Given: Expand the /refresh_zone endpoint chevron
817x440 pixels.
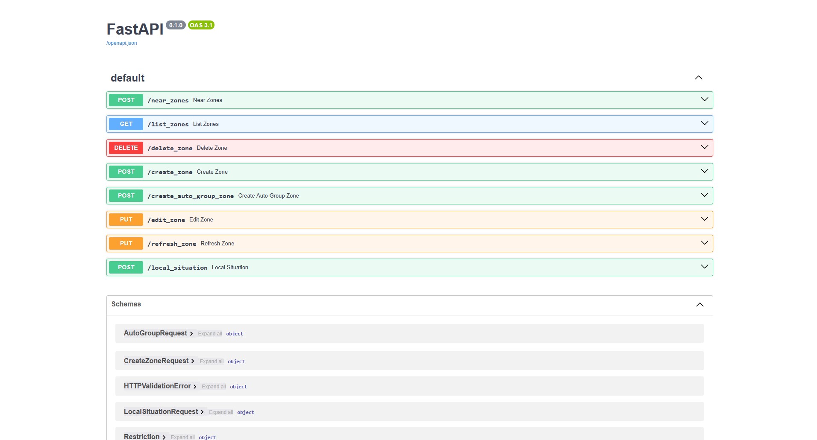Looking at the screenshot, I should click(704, 243).
